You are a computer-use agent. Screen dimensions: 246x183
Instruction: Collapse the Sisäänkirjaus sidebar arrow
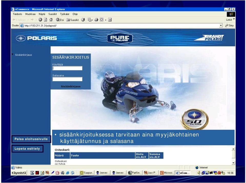[12, 54]
